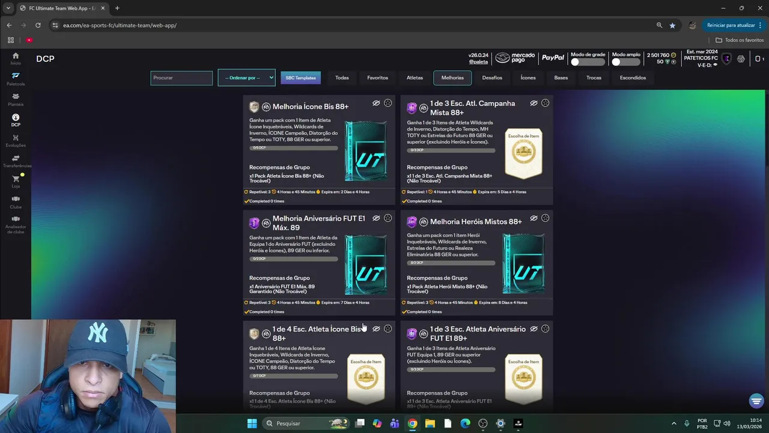Viewport: 769px width, 433px height.
Task: Favorite Melhoria Heróis Mistos 88+ circle icon
Action: [545, 218]
